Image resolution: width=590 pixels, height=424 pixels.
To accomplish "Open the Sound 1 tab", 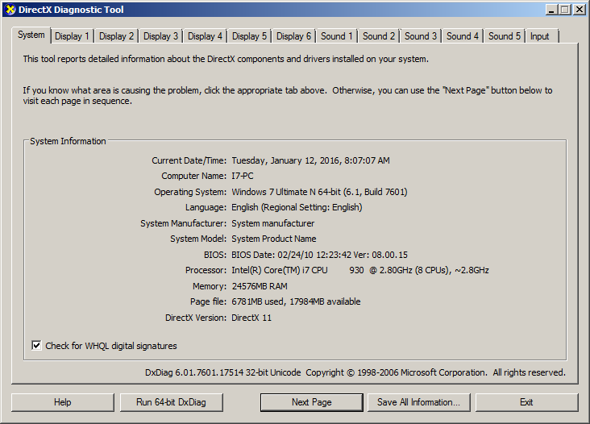I will pos(337,36).
